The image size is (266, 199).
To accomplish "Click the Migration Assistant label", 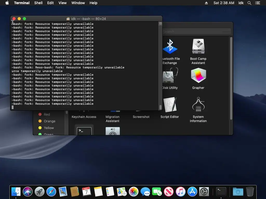I will coord(112,119).
